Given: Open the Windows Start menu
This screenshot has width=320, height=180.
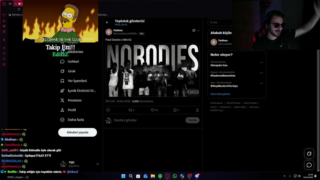Looking at the screenshot, I should click(x=123, y=176).
